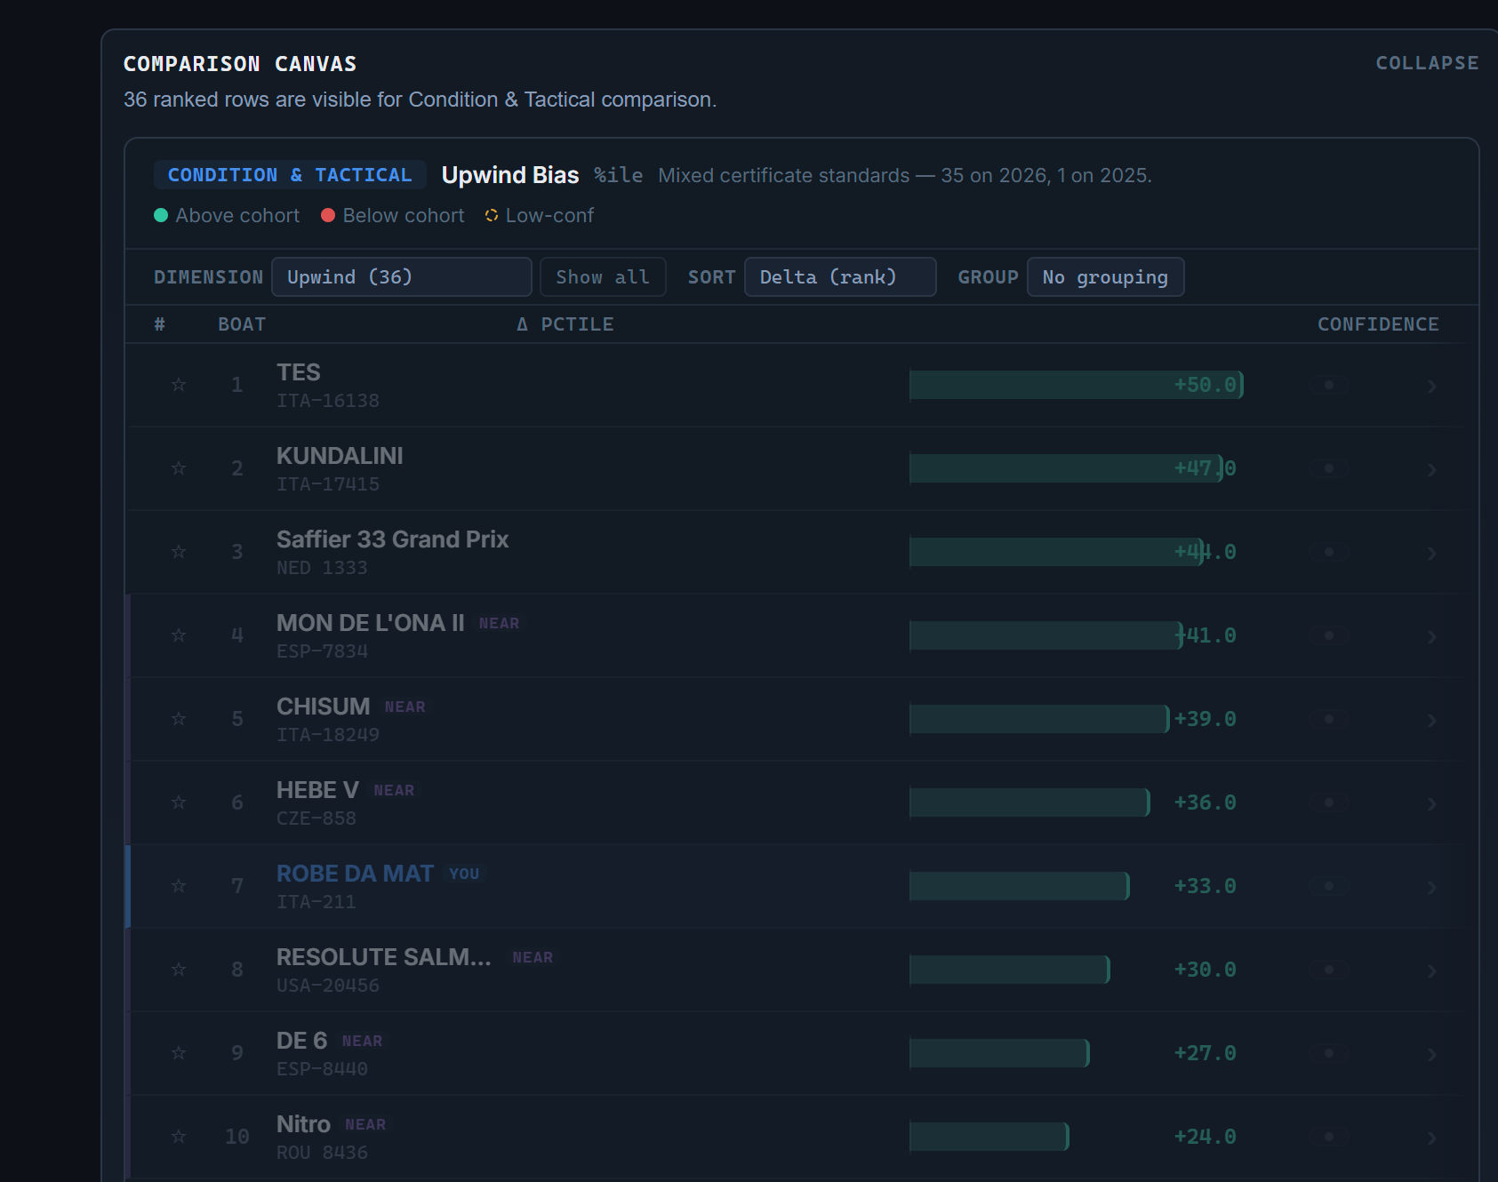Click the boat name CHISUM

[324, 707]
